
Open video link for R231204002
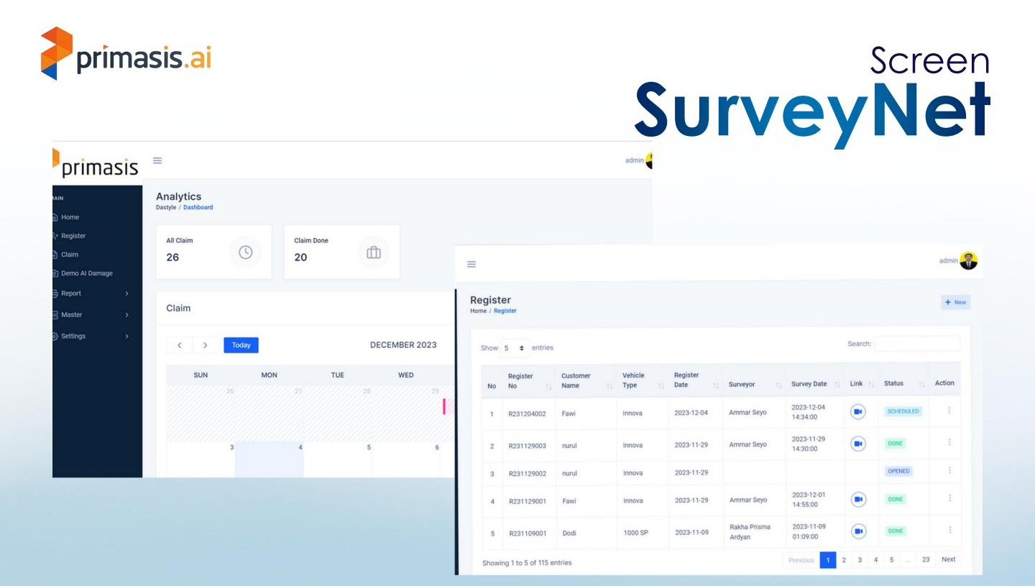[x=858, y=411]
